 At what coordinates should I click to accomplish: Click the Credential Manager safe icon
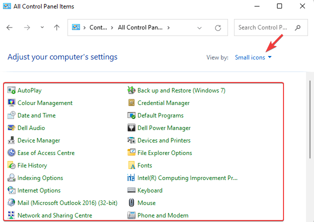pos(131,103)
